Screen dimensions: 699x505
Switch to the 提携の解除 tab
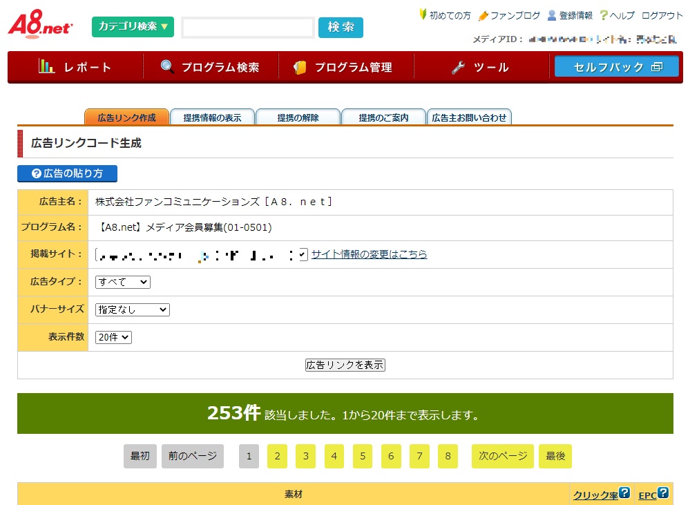coord(298,117)
